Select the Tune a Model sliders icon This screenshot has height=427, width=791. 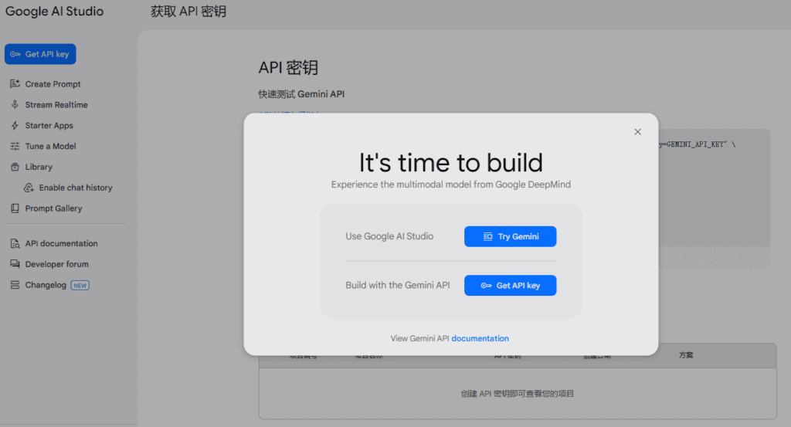(x=15, y=147)
